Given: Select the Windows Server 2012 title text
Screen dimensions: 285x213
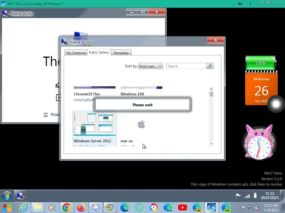Looking at the screenshot, I should click(x=92, y=141).
